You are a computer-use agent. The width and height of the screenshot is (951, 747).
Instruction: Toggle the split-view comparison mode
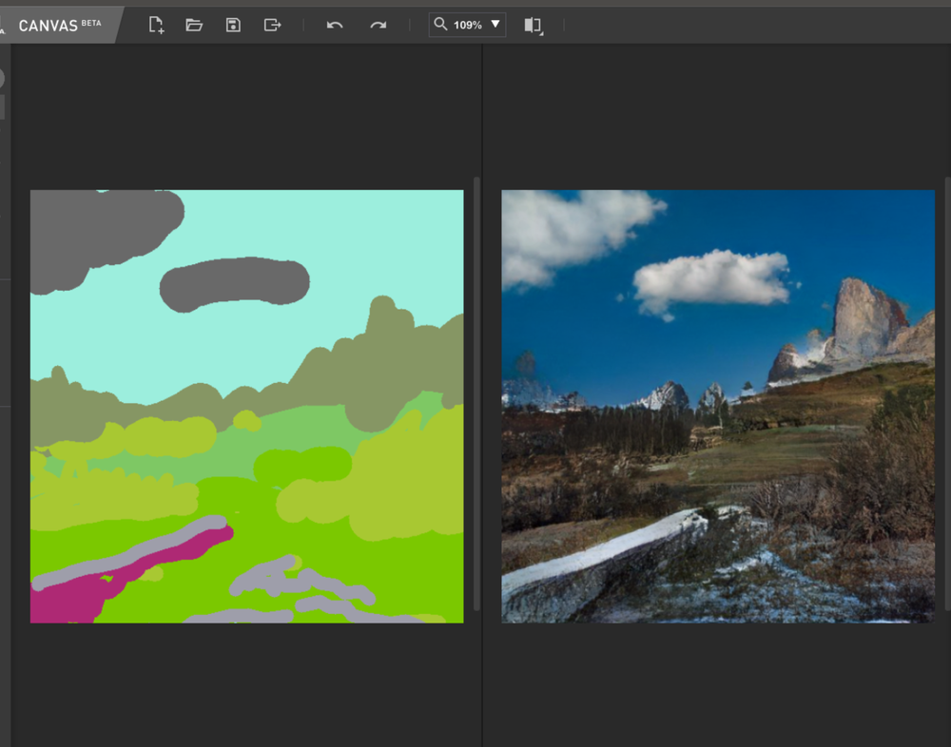[532, 26]
